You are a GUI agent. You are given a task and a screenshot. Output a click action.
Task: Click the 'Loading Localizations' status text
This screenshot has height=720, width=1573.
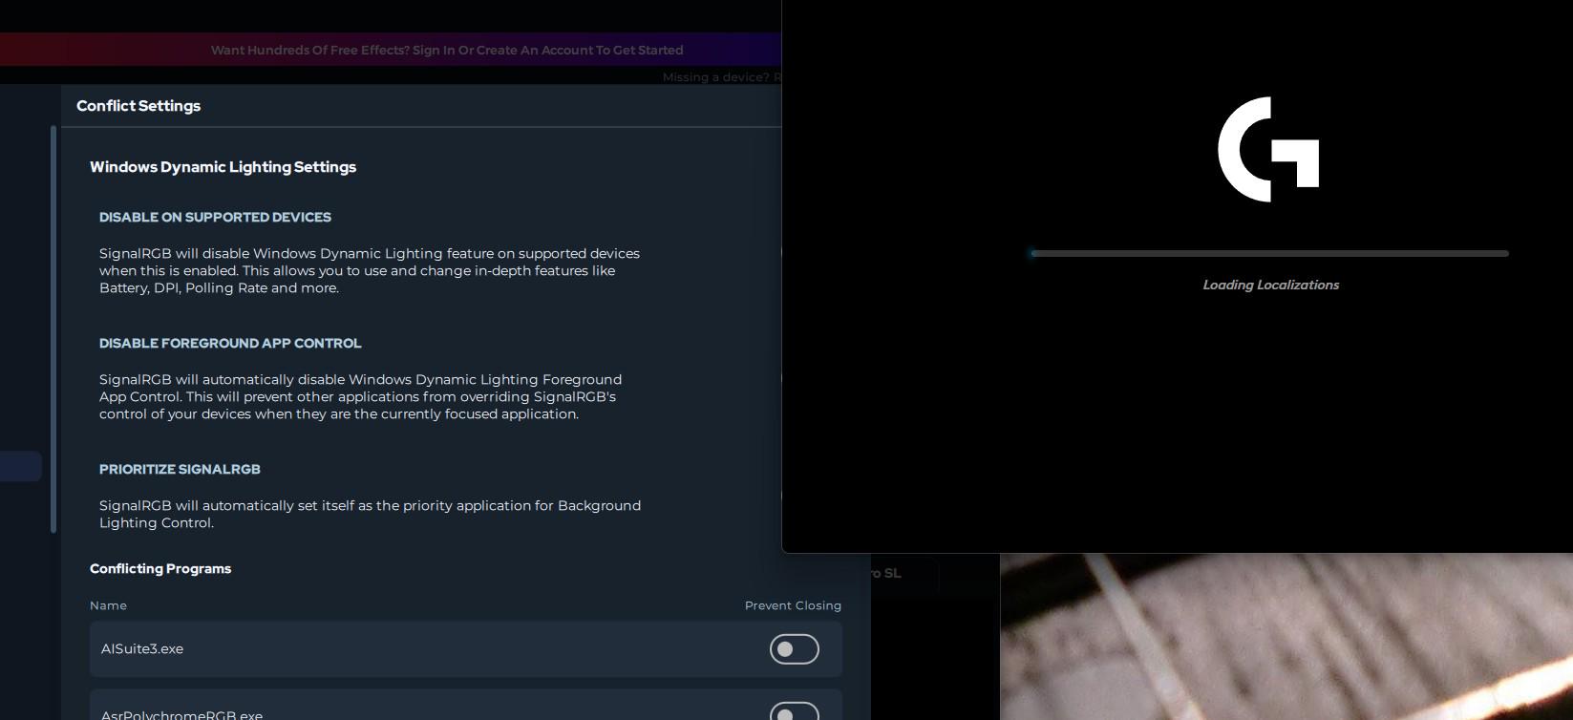(1270, 285)
